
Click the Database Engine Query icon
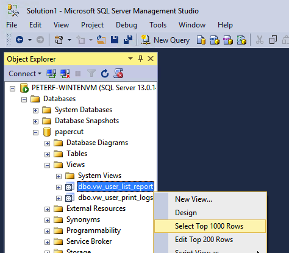[201, 40]
